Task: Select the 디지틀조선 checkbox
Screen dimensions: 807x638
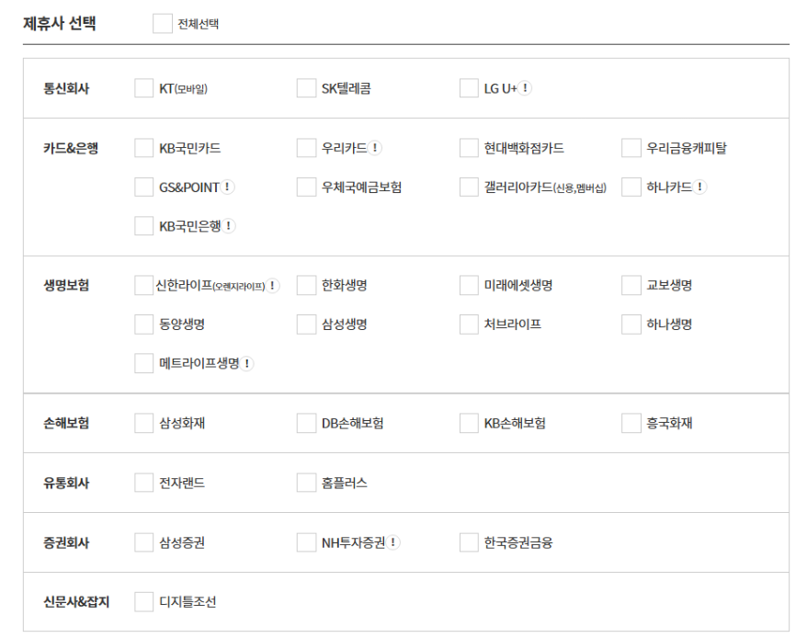Action: 143,602
